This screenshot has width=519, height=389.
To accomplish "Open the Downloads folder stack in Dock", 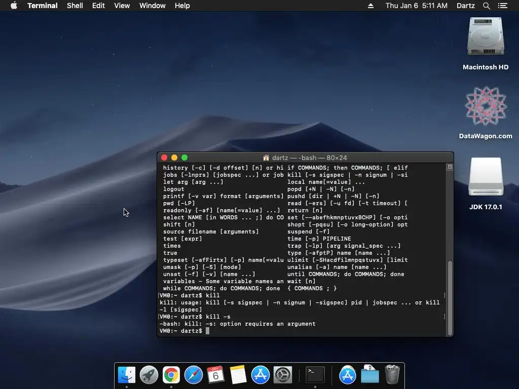I will click(x=369, y=375).
